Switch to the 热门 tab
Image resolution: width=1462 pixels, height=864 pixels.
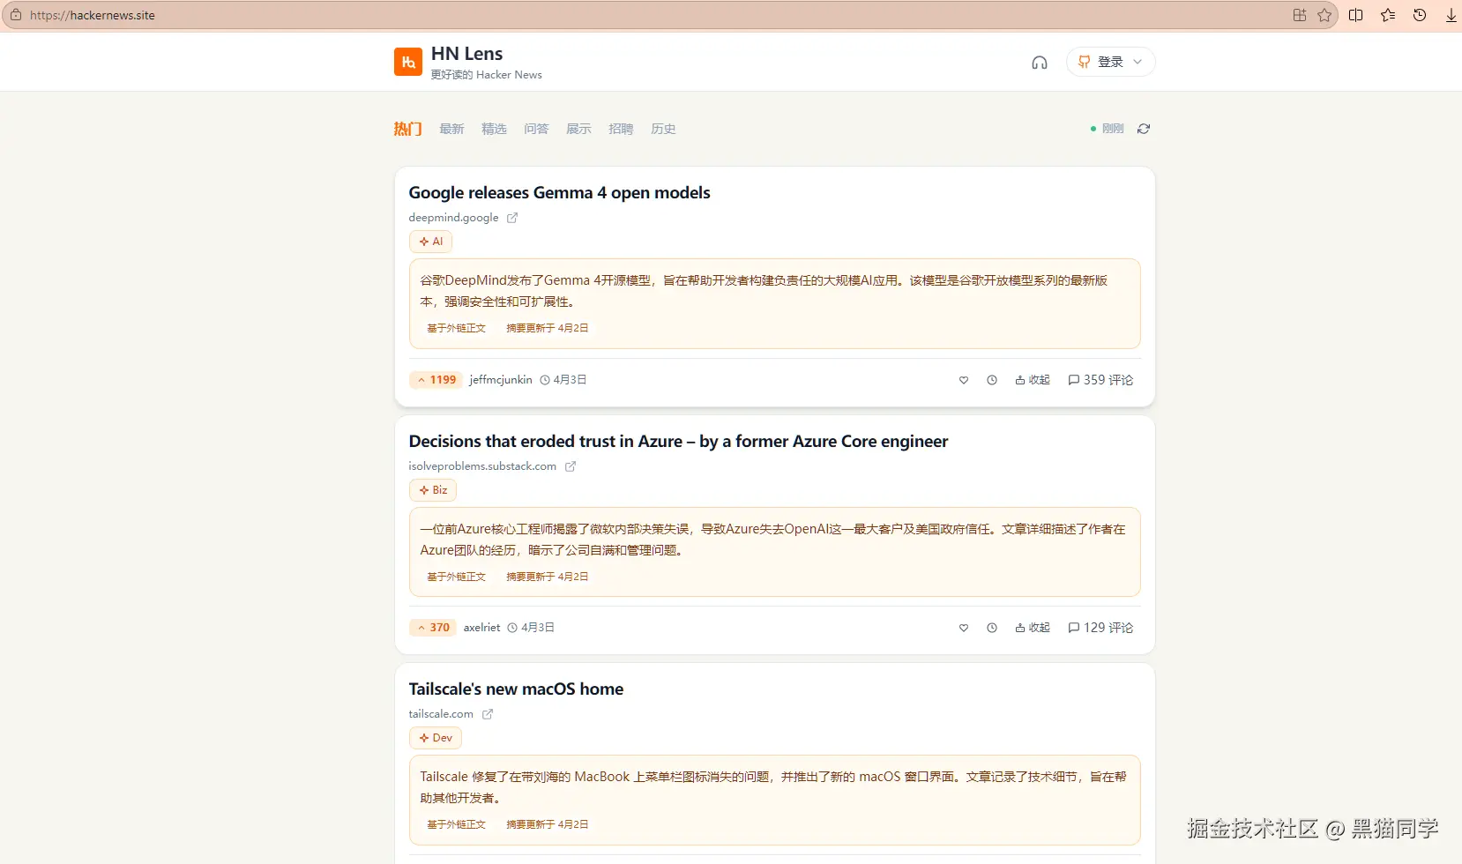tap(407, 129)
